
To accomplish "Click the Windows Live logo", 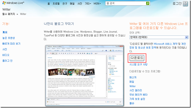I will (x=13, y=3).
